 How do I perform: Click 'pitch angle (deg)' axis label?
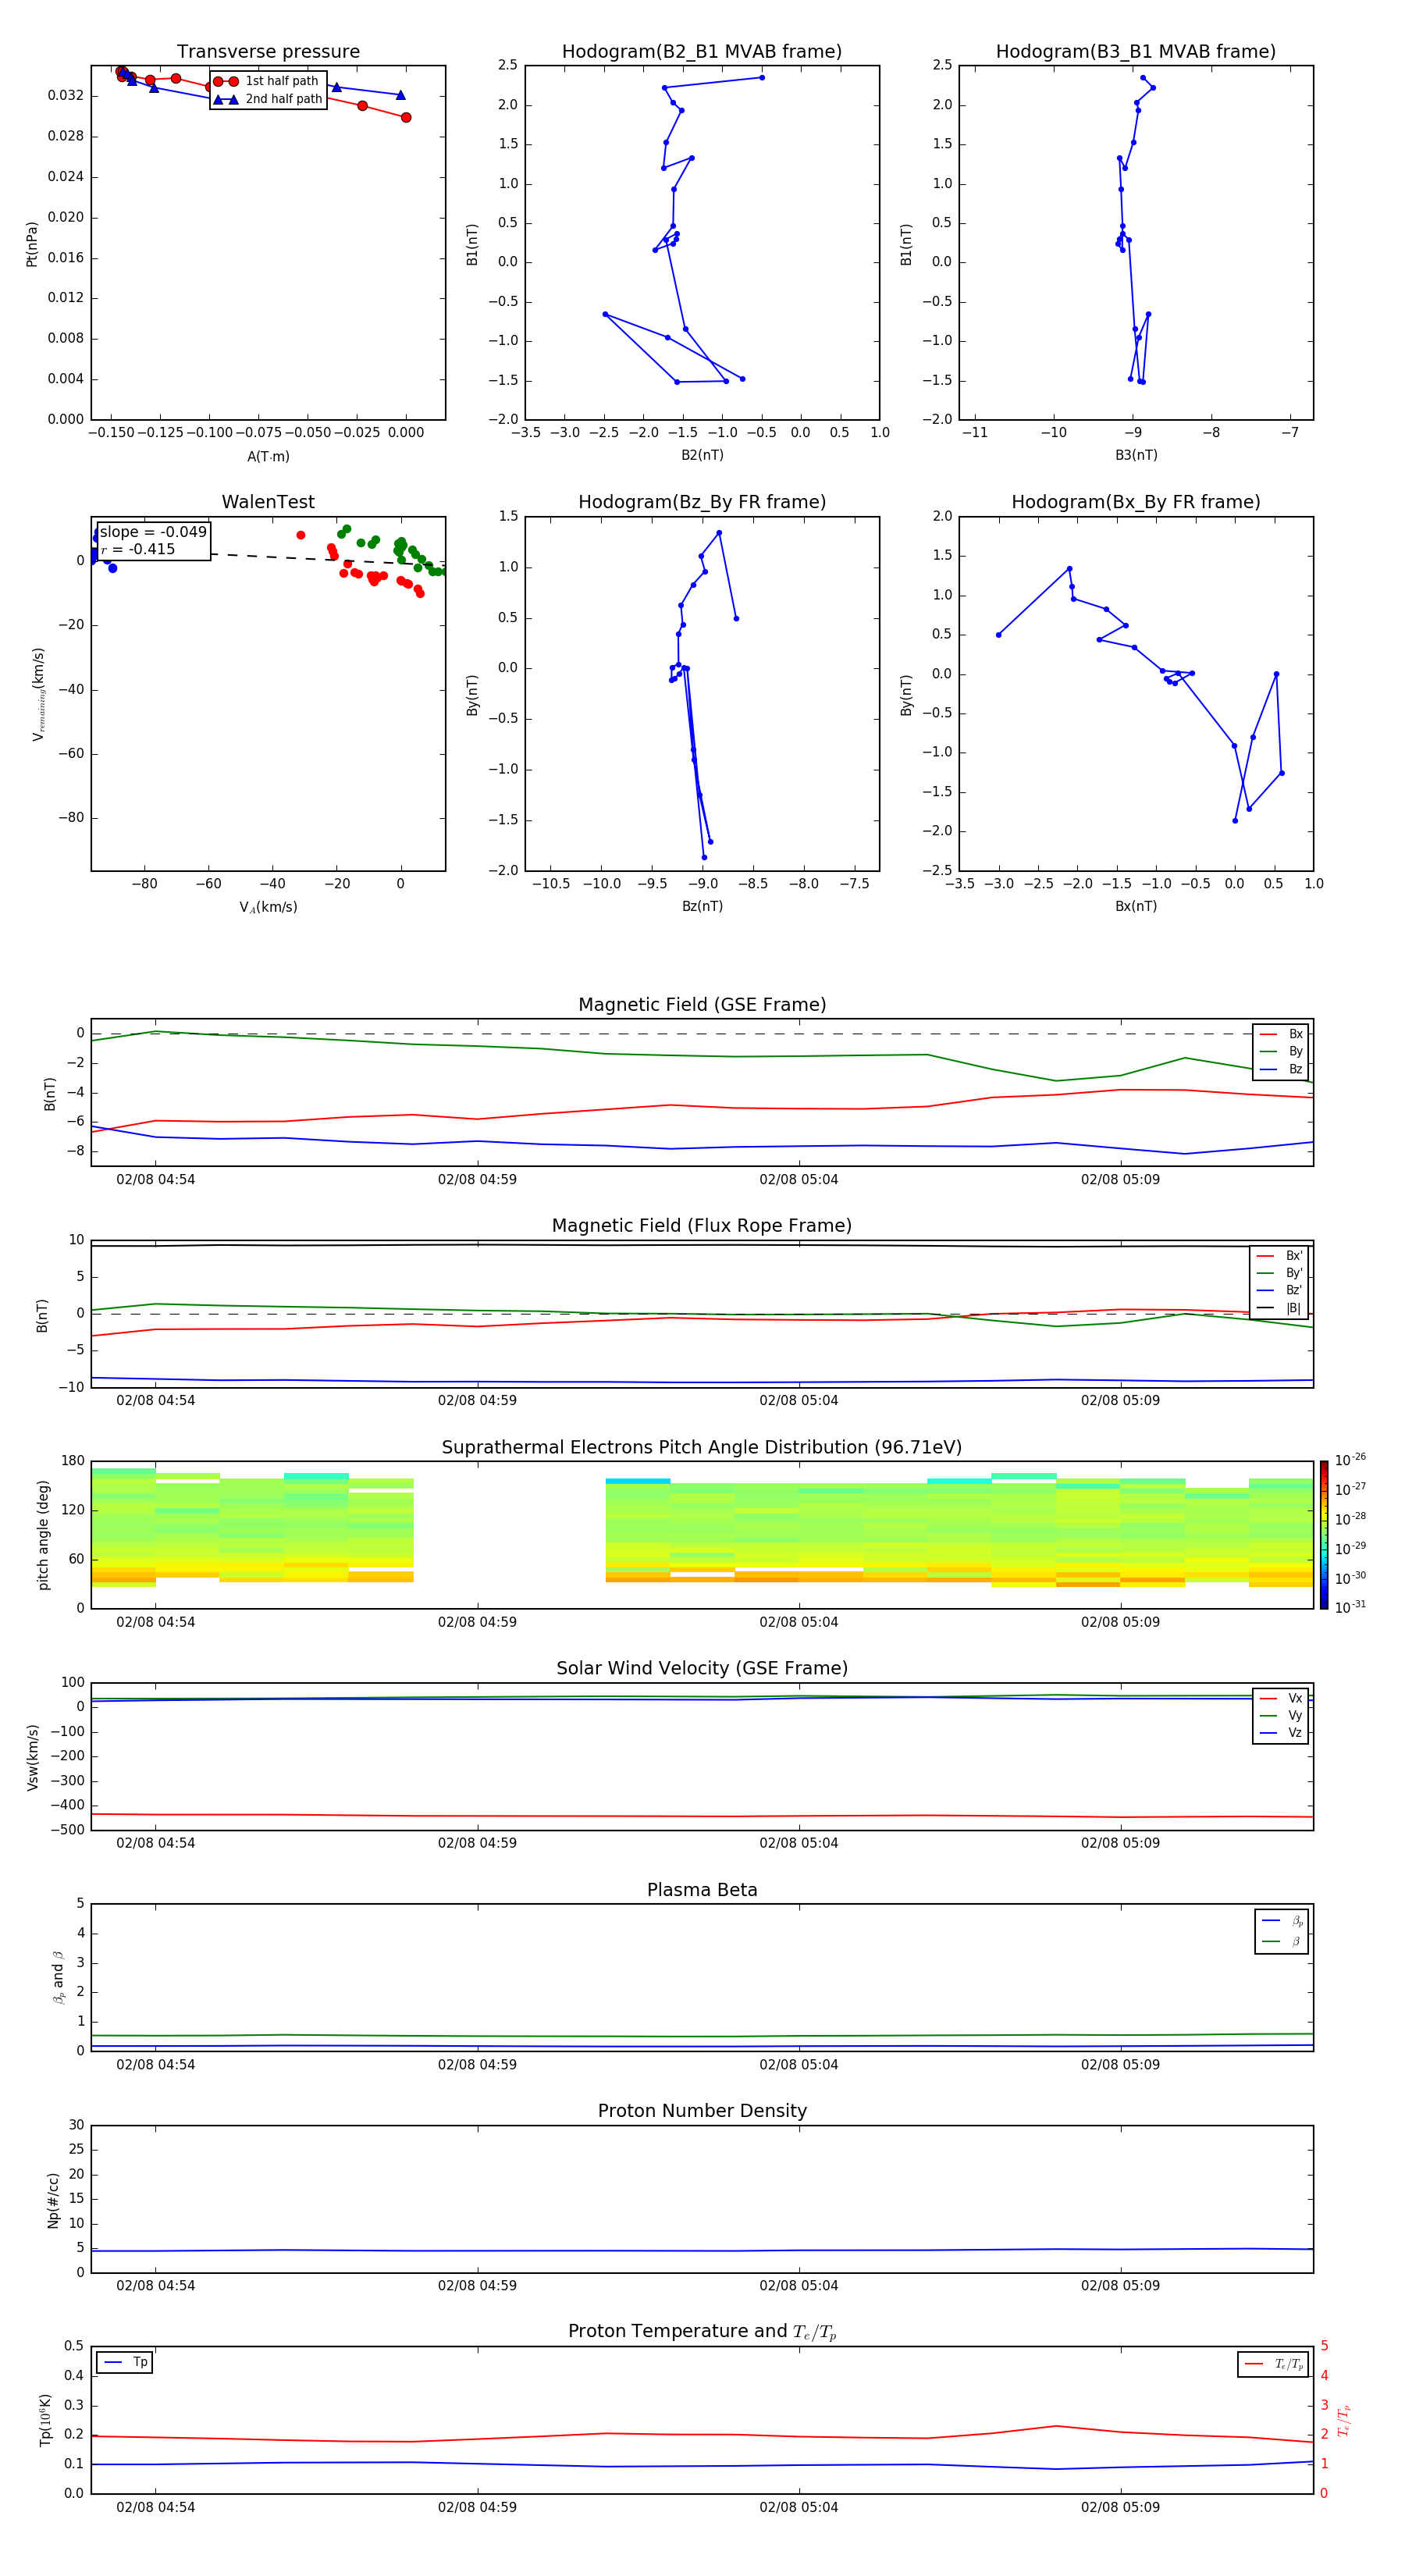(43, 1535)
